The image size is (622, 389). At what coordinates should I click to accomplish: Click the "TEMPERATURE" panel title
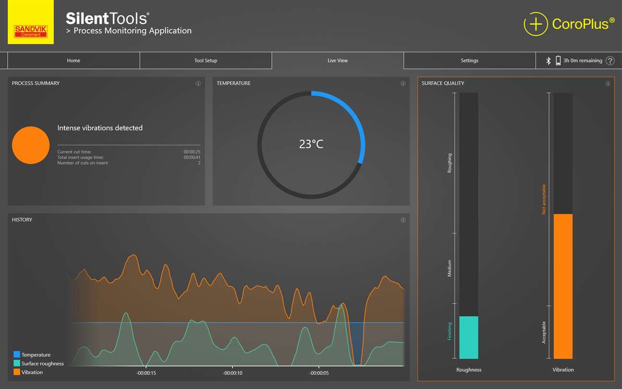coord(234,84)
